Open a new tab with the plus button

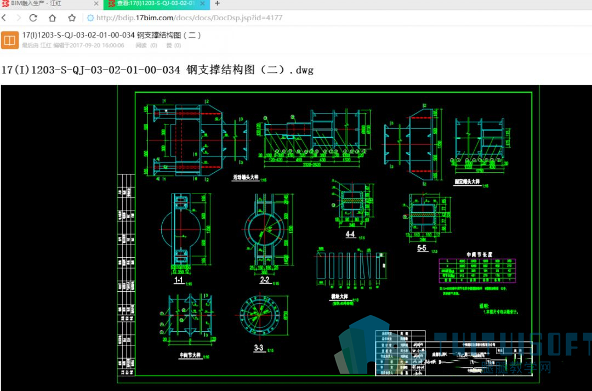(218, 3)
